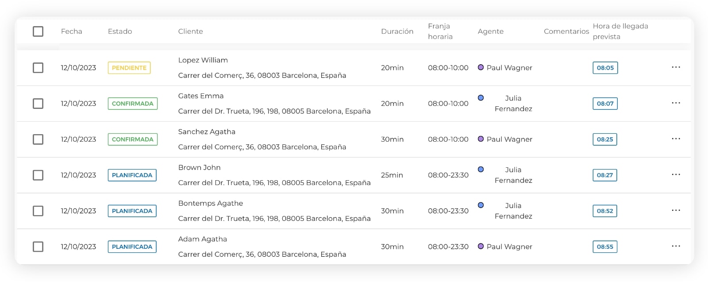
Task: Click Julia Fernandez's color dot on Bontemps Agathe's row
Action: click(x=481, y=205)
